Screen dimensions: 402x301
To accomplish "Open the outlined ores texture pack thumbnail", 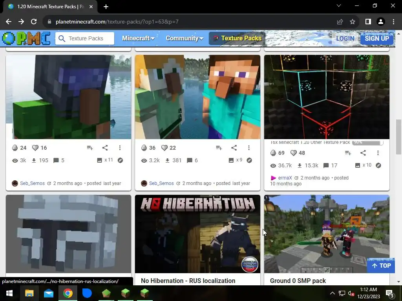I will pos(327,97).
